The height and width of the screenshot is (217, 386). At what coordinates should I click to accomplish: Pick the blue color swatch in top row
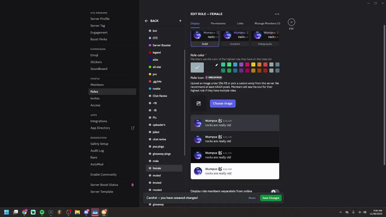pyautogui.click(x=235, y=64)
